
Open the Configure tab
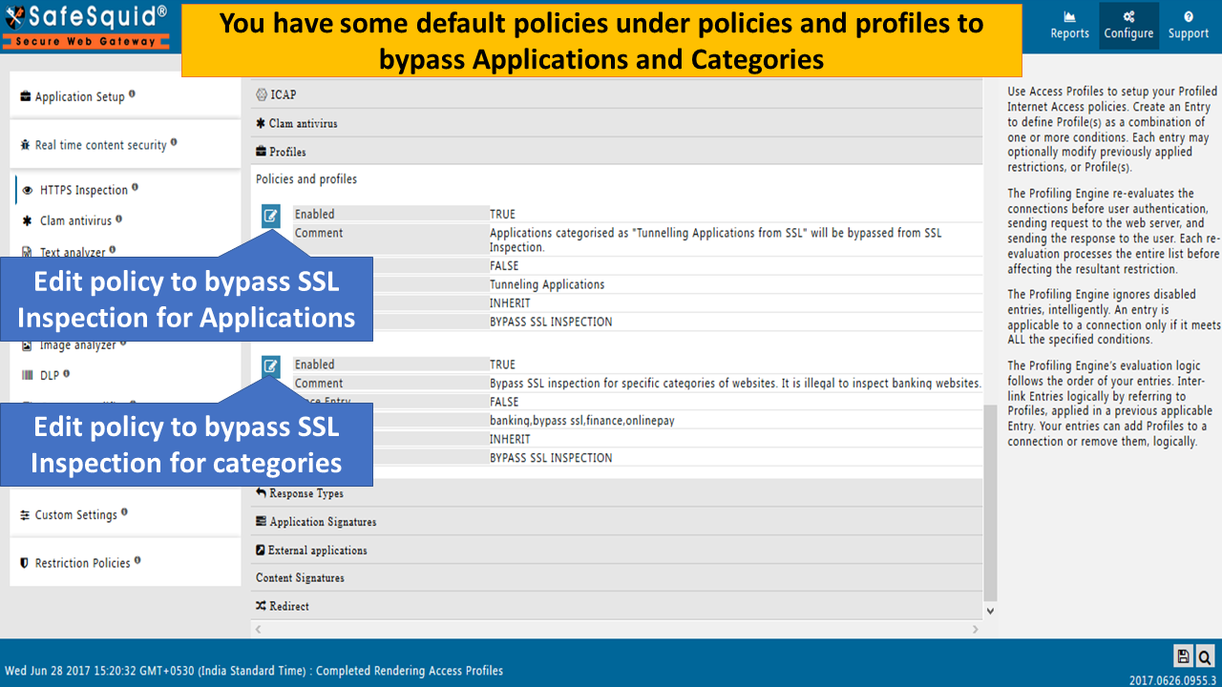click(x=1128, y=25)
